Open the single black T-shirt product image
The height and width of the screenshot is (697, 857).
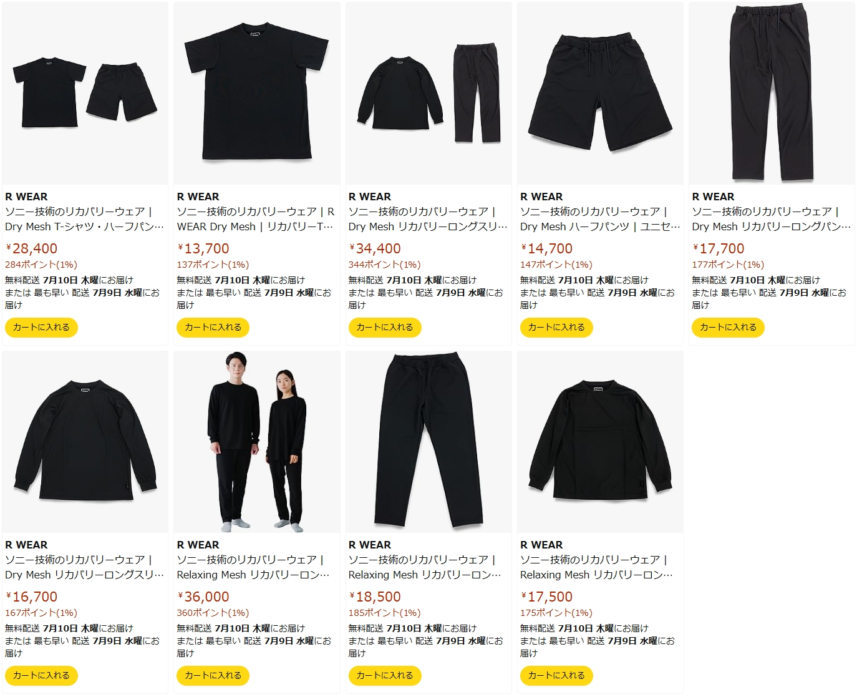click(x=257, y=94)
